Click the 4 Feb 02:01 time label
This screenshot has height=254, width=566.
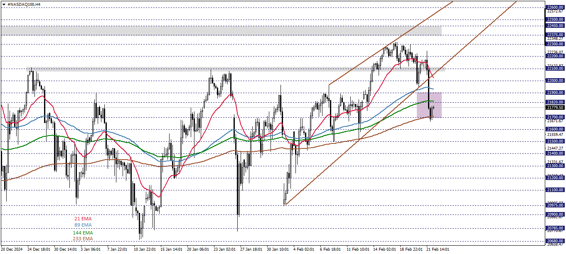tap(304, 249)
